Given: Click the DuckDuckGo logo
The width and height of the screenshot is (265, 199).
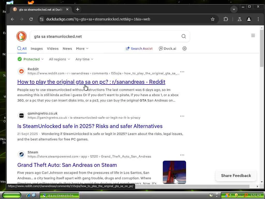Looking at the screenshot, I should pyautogui.click(x=21, y=36).
